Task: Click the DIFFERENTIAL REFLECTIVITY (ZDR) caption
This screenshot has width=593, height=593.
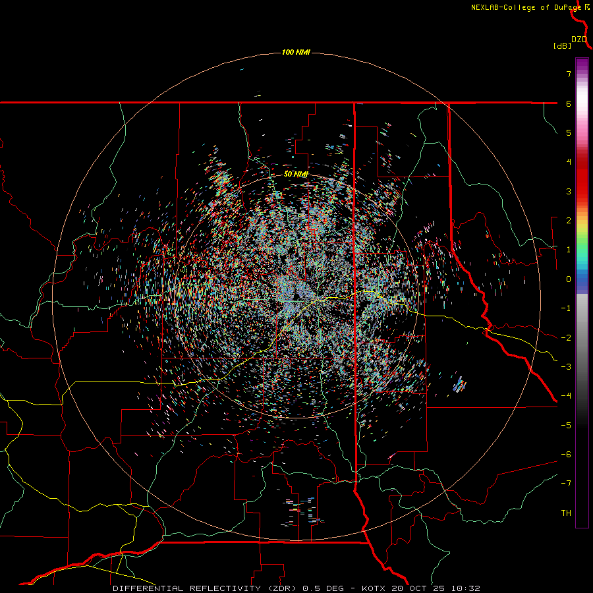Action: pyautogui.click(x=206, y=588)
